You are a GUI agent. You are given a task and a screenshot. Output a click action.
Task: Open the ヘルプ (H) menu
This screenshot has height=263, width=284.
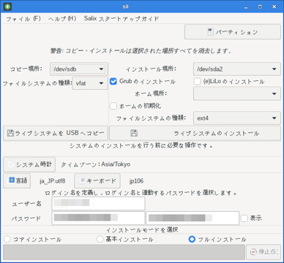[62, 19]
